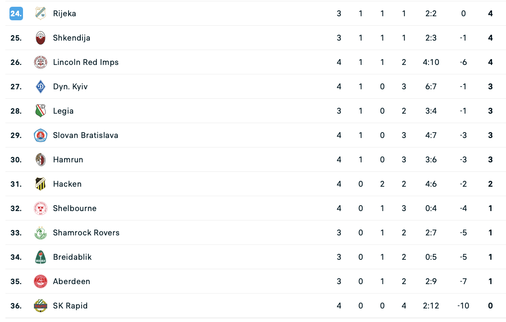Screen dimensions: 506x322
Task: Click the highlighted rank 24 badge
Action: click(16, 14)
